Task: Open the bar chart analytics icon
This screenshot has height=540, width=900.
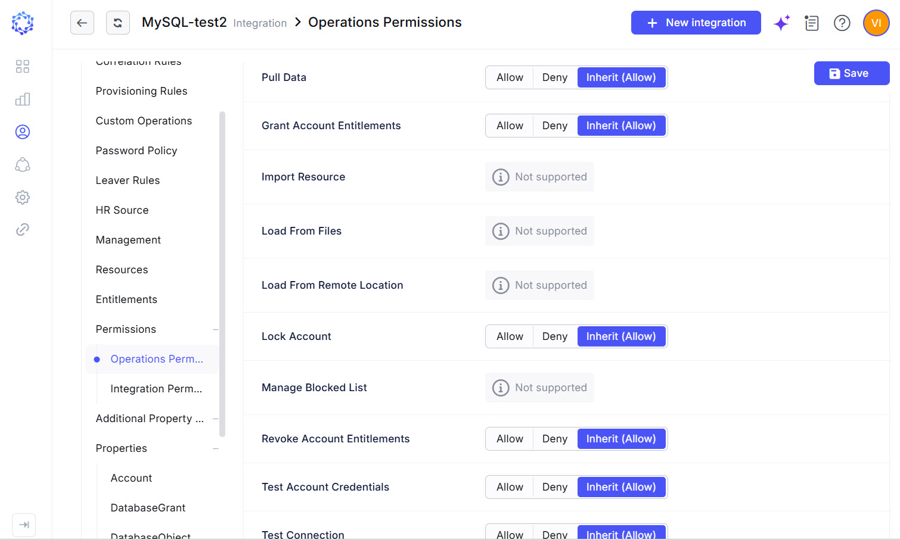Action: pos(23,99)
